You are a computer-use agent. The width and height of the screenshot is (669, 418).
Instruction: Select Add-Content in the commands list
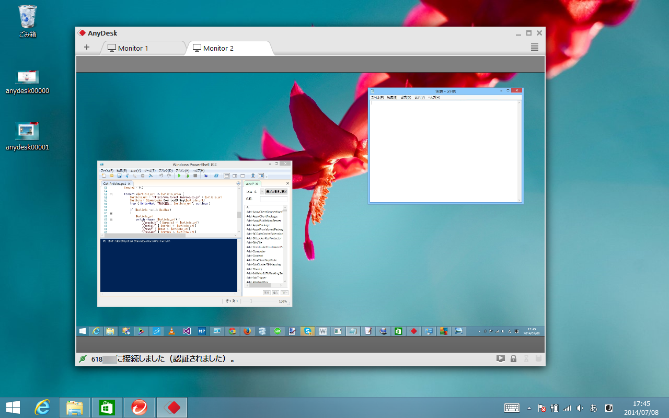[255, 256]
